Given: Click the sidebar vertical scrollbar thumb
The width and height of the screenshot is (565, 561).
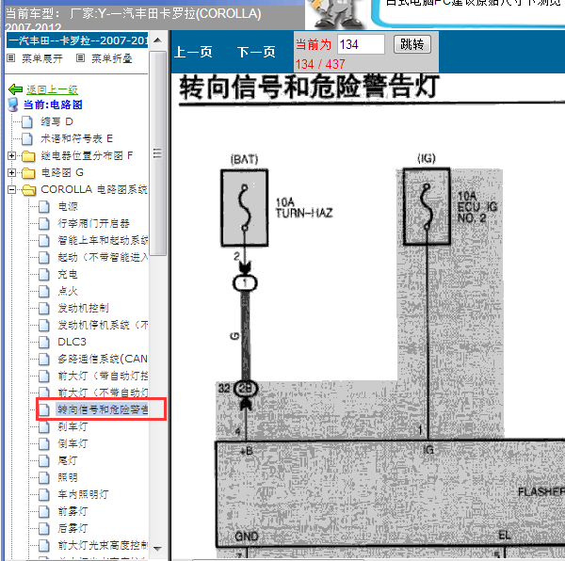Looking at the screenshot, I should (x=157, y=153).
